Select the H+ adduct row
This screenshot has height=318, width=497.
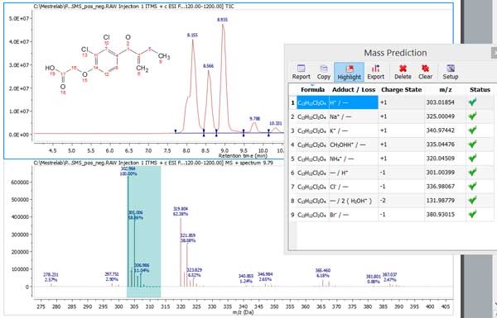392,102
